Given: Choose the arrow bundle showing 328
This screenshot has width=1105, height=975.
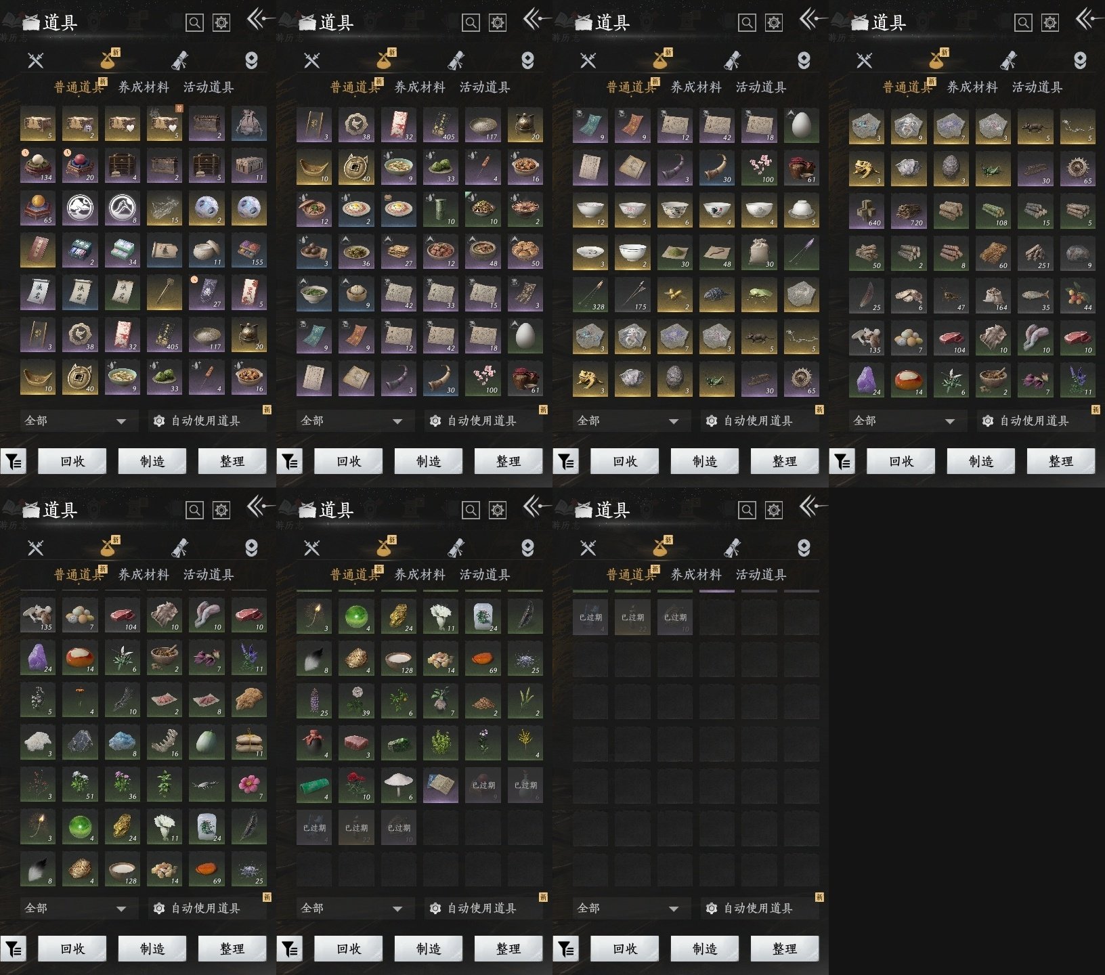Looking at the screenshot, I should coord(590,295).
